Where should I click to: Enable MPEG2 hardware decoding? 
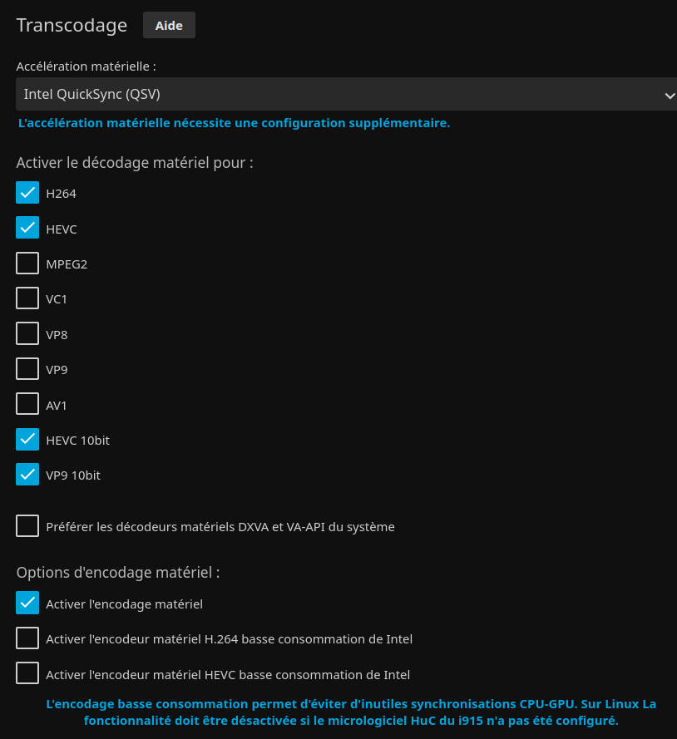[27, 263]
